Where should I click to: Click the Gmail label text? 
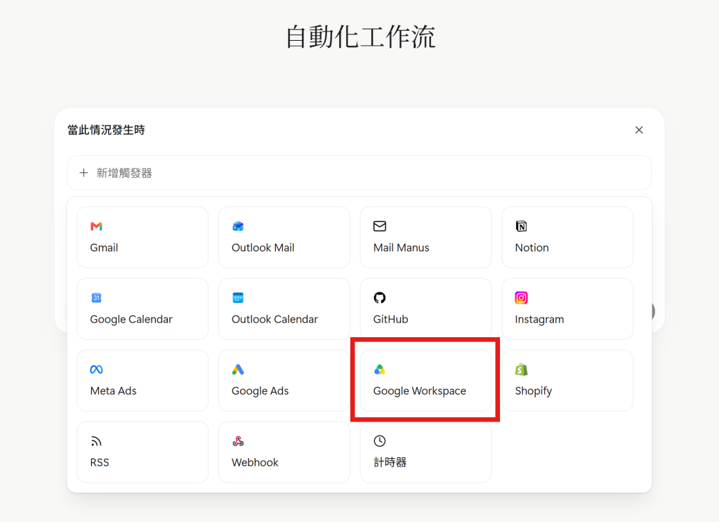(x=104, y=248)
